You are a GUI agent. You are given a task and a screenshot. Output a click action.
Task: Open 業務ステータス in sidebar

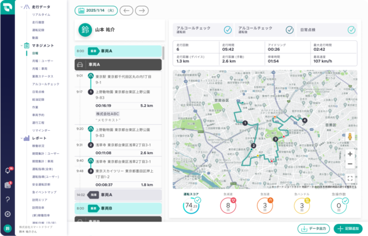coord(43,77)
